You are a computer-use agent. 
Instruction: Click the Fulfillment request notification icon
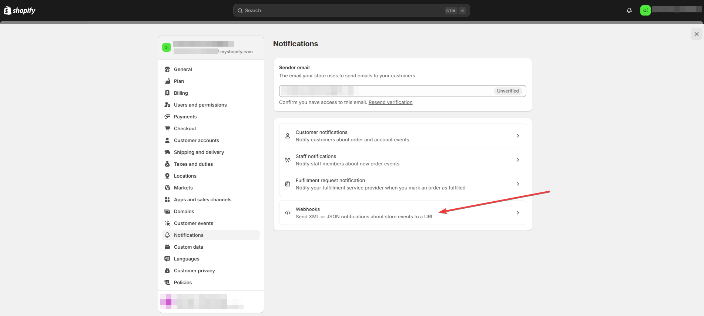tap(288, 184)
